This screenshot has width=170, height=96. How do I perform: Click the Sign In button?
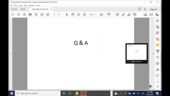click(154, 9)
